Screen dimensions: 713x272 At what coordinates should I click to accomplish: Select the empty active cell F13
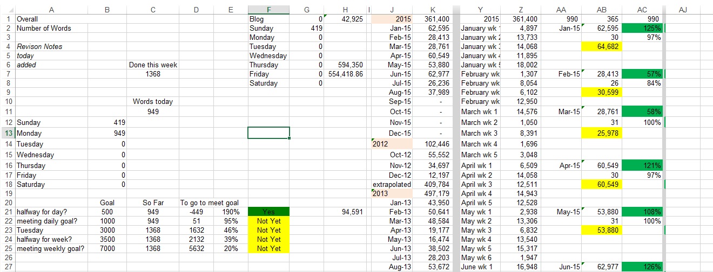268,133
